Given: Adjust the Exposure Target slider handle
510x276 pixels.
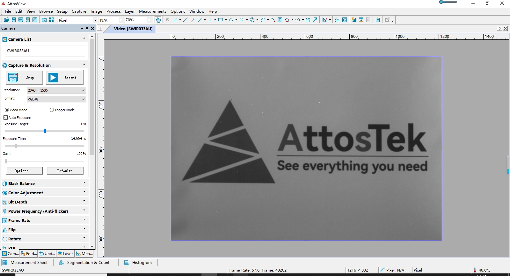Looking at the screenshot, I should pos(45,131).
